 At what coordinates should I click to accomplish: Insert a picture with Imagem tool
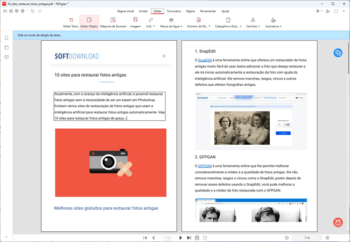136,23
